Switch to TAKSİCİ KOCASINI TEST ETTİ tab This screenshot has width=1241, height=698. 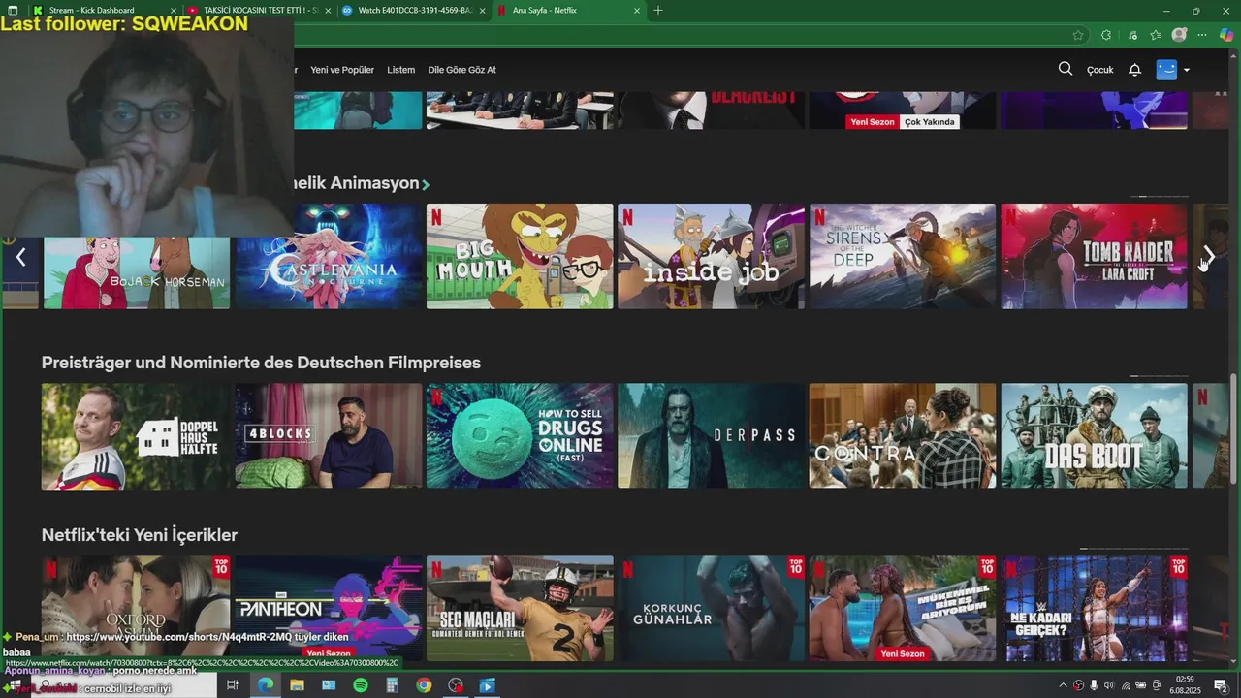259,11
